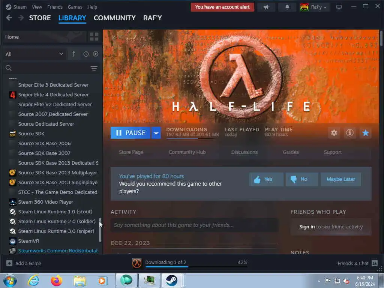384x288 pixels.
Task: Select Source SDK Base 2013 Multiplayer
Action: [57, 172]
